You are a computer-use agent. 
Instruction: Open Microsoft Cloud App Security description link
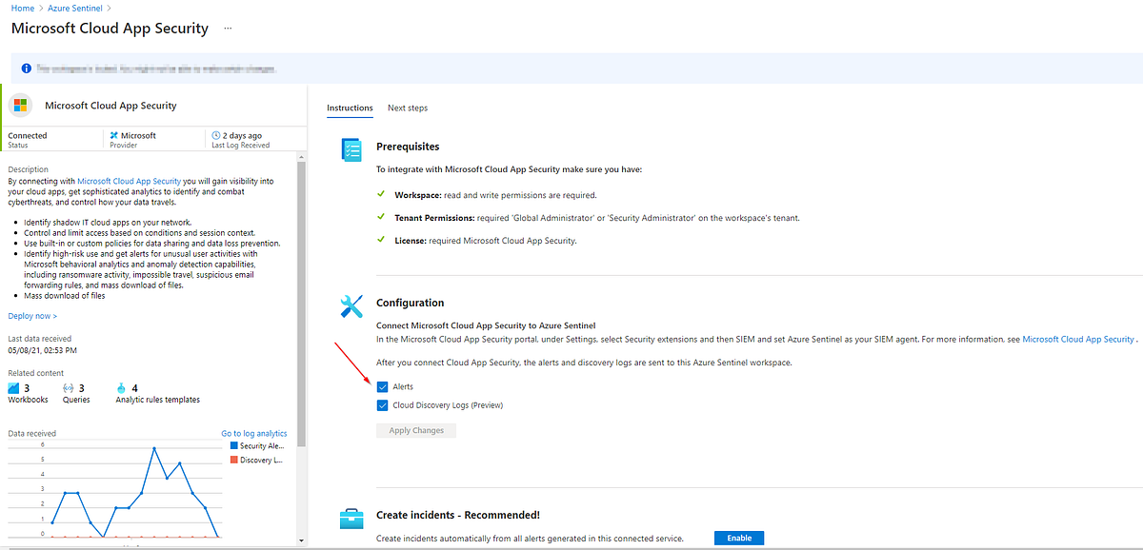pos(129,180)
